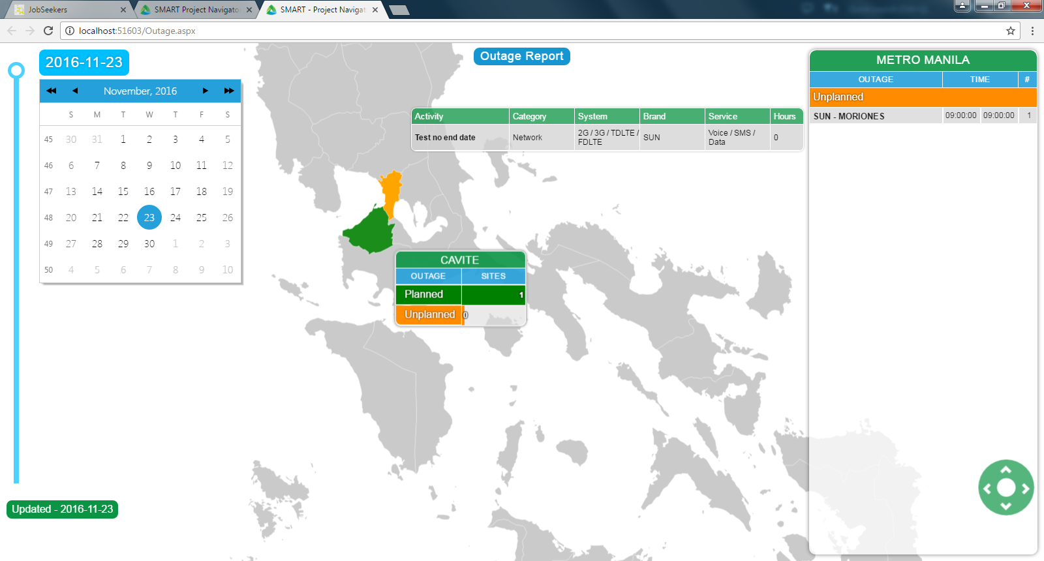This screenshot has width=1044, height=561.
Task: Go to previous month in calendar
Action: coord(75,91)
